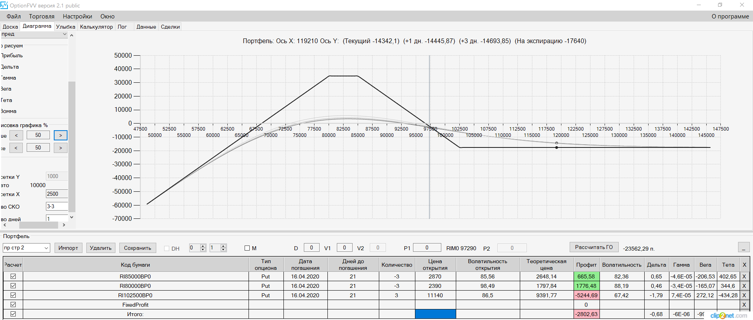Image resolution: width=753 pixels, height=320 pixels.
Task: Click the Код бумаги column header
Action: [135, 265]
